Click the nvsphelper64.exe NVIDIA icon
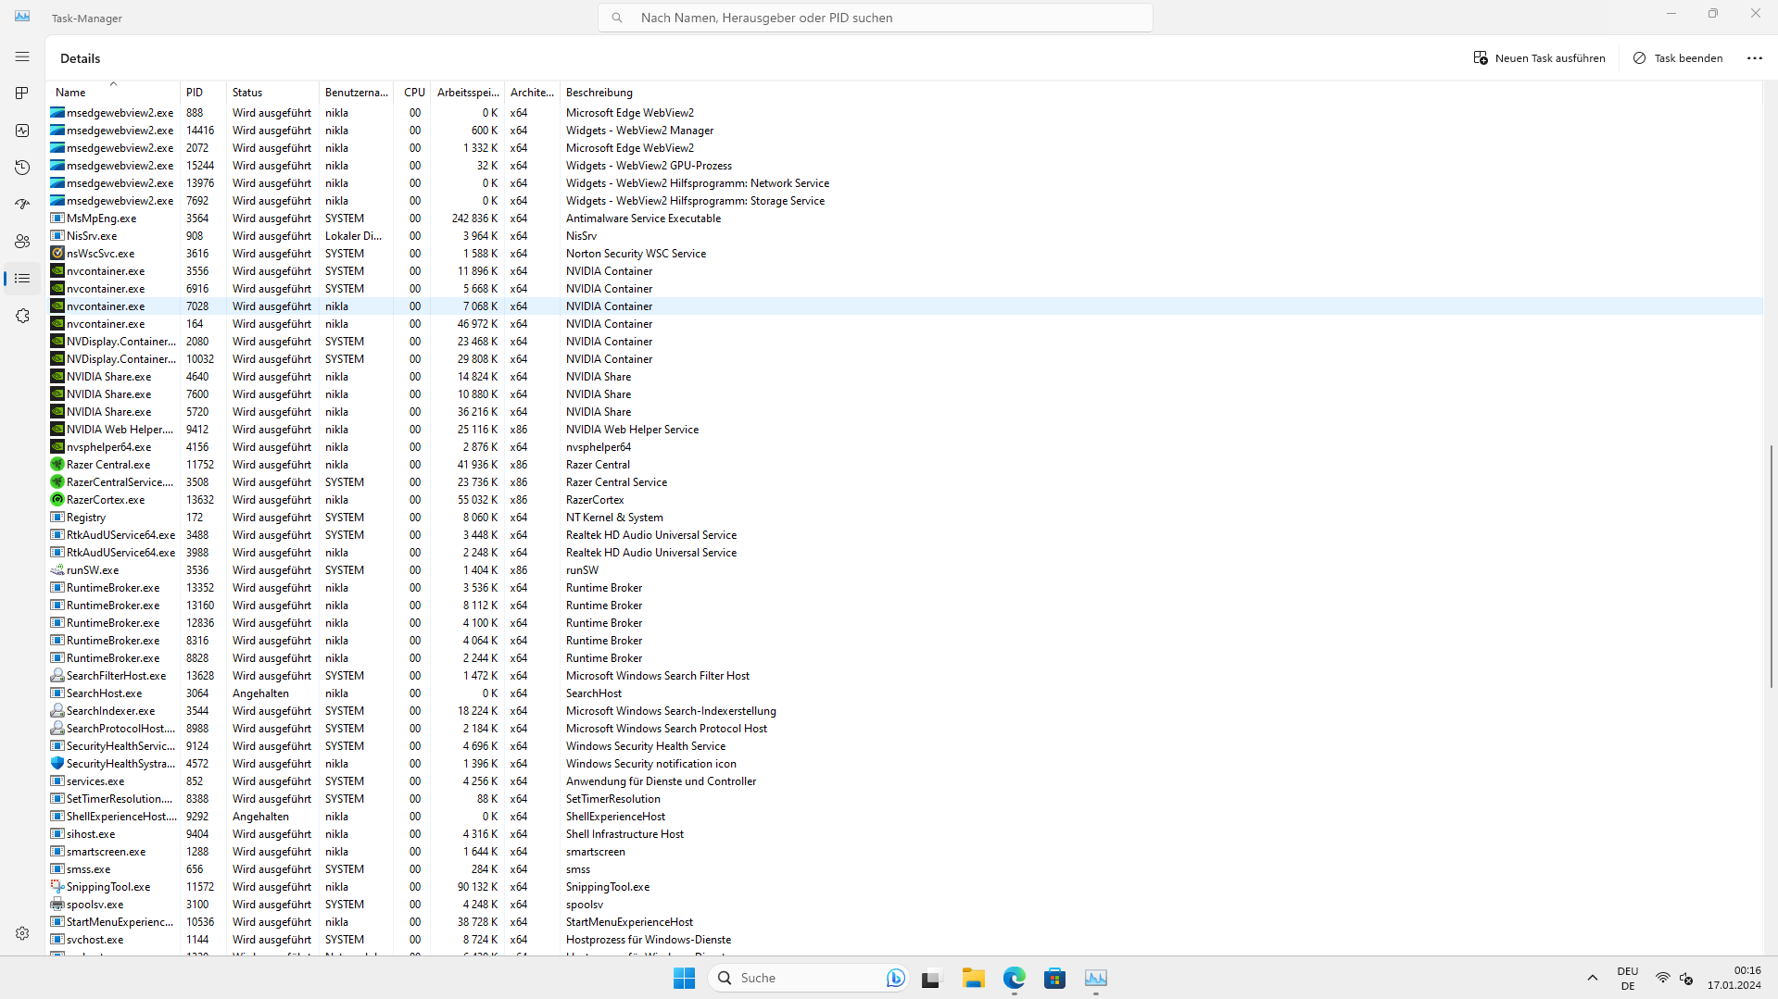1778x999 pixels. point(57,447)
